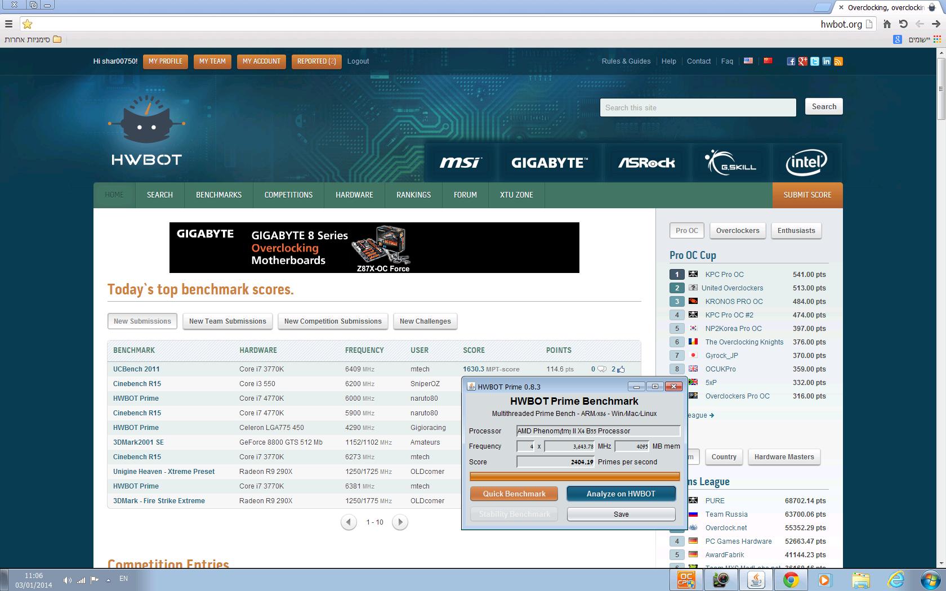The height and width of the screenshot is (591, 946).
Task: Open the Intel sponsor logo
Action: tap(806, 163)
